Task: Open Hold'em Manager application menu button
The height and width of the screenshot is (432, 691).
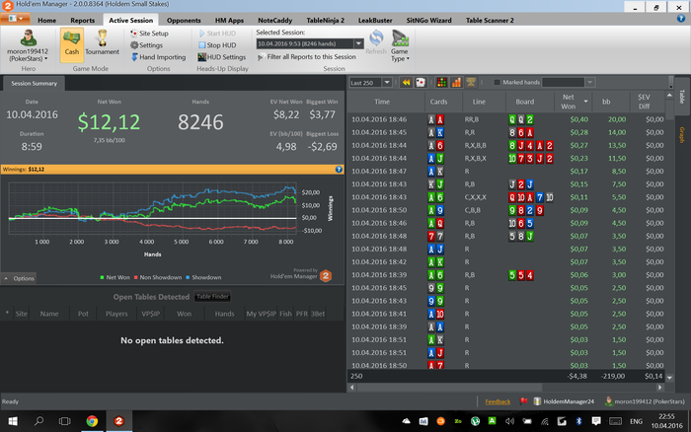Action: click(x=16, y=19)
